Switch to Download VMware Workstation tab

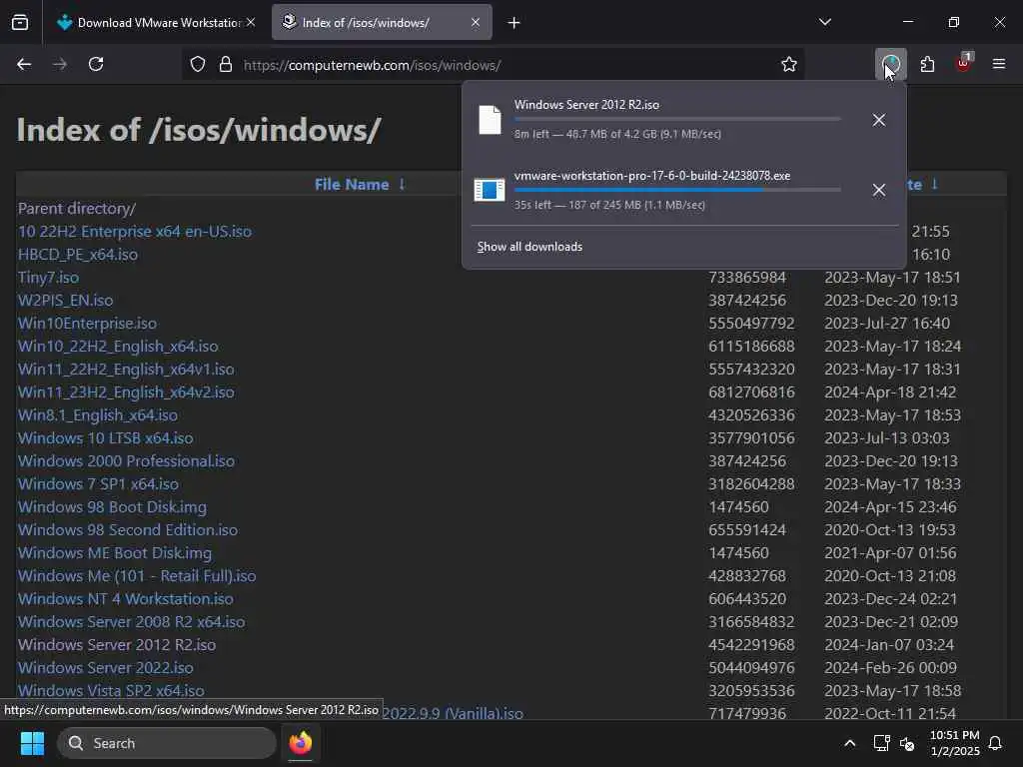155,23
